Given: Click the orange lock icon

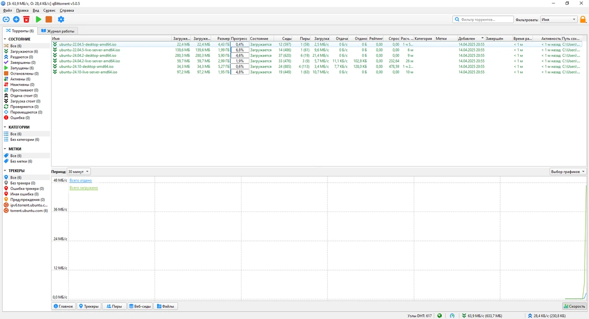Looking at the screenshot, I should tap(583, 20).
